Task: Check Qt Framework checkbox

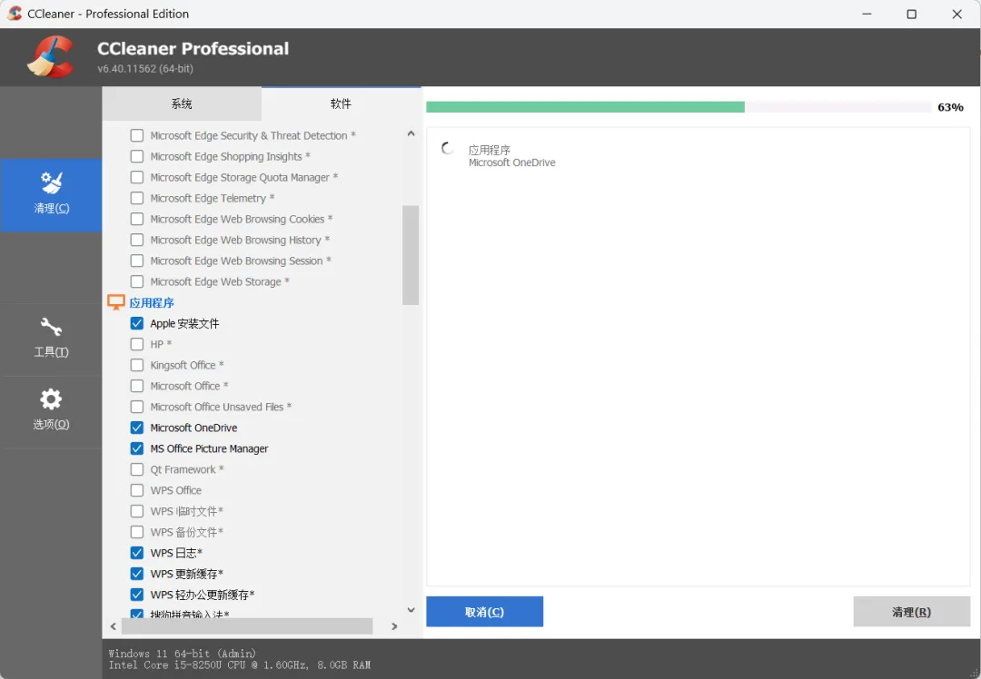Action: pos(137,469)
